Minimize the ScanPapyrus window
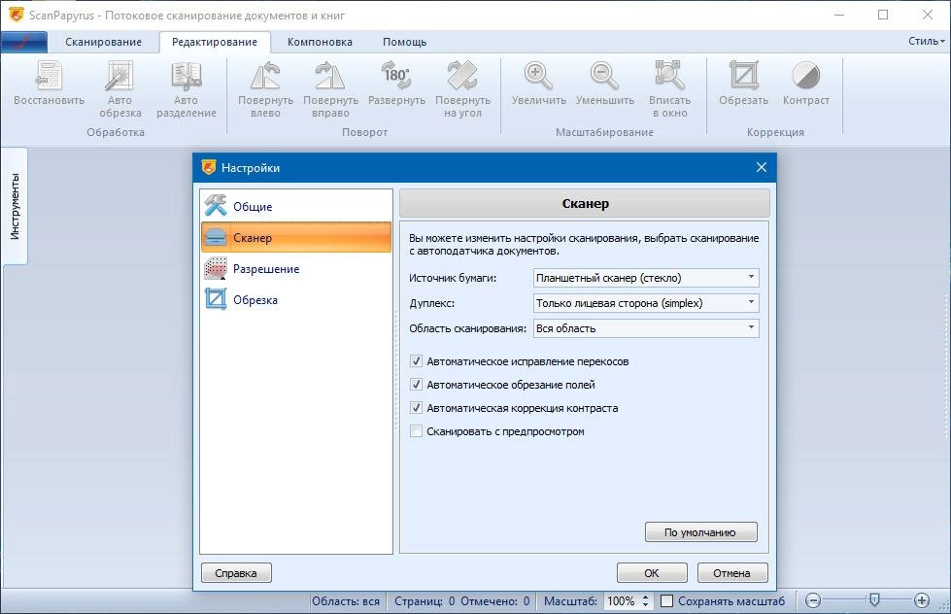 (x=839, y=16)
